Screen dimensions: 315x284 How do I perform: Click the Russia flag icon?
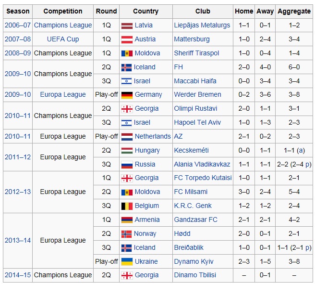(127, 164)
